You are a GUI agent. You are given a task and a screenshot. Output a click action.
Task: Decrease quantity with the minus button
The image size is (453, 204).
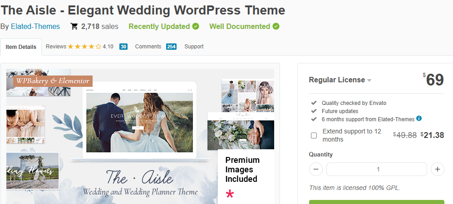click(x=316, y=169)
